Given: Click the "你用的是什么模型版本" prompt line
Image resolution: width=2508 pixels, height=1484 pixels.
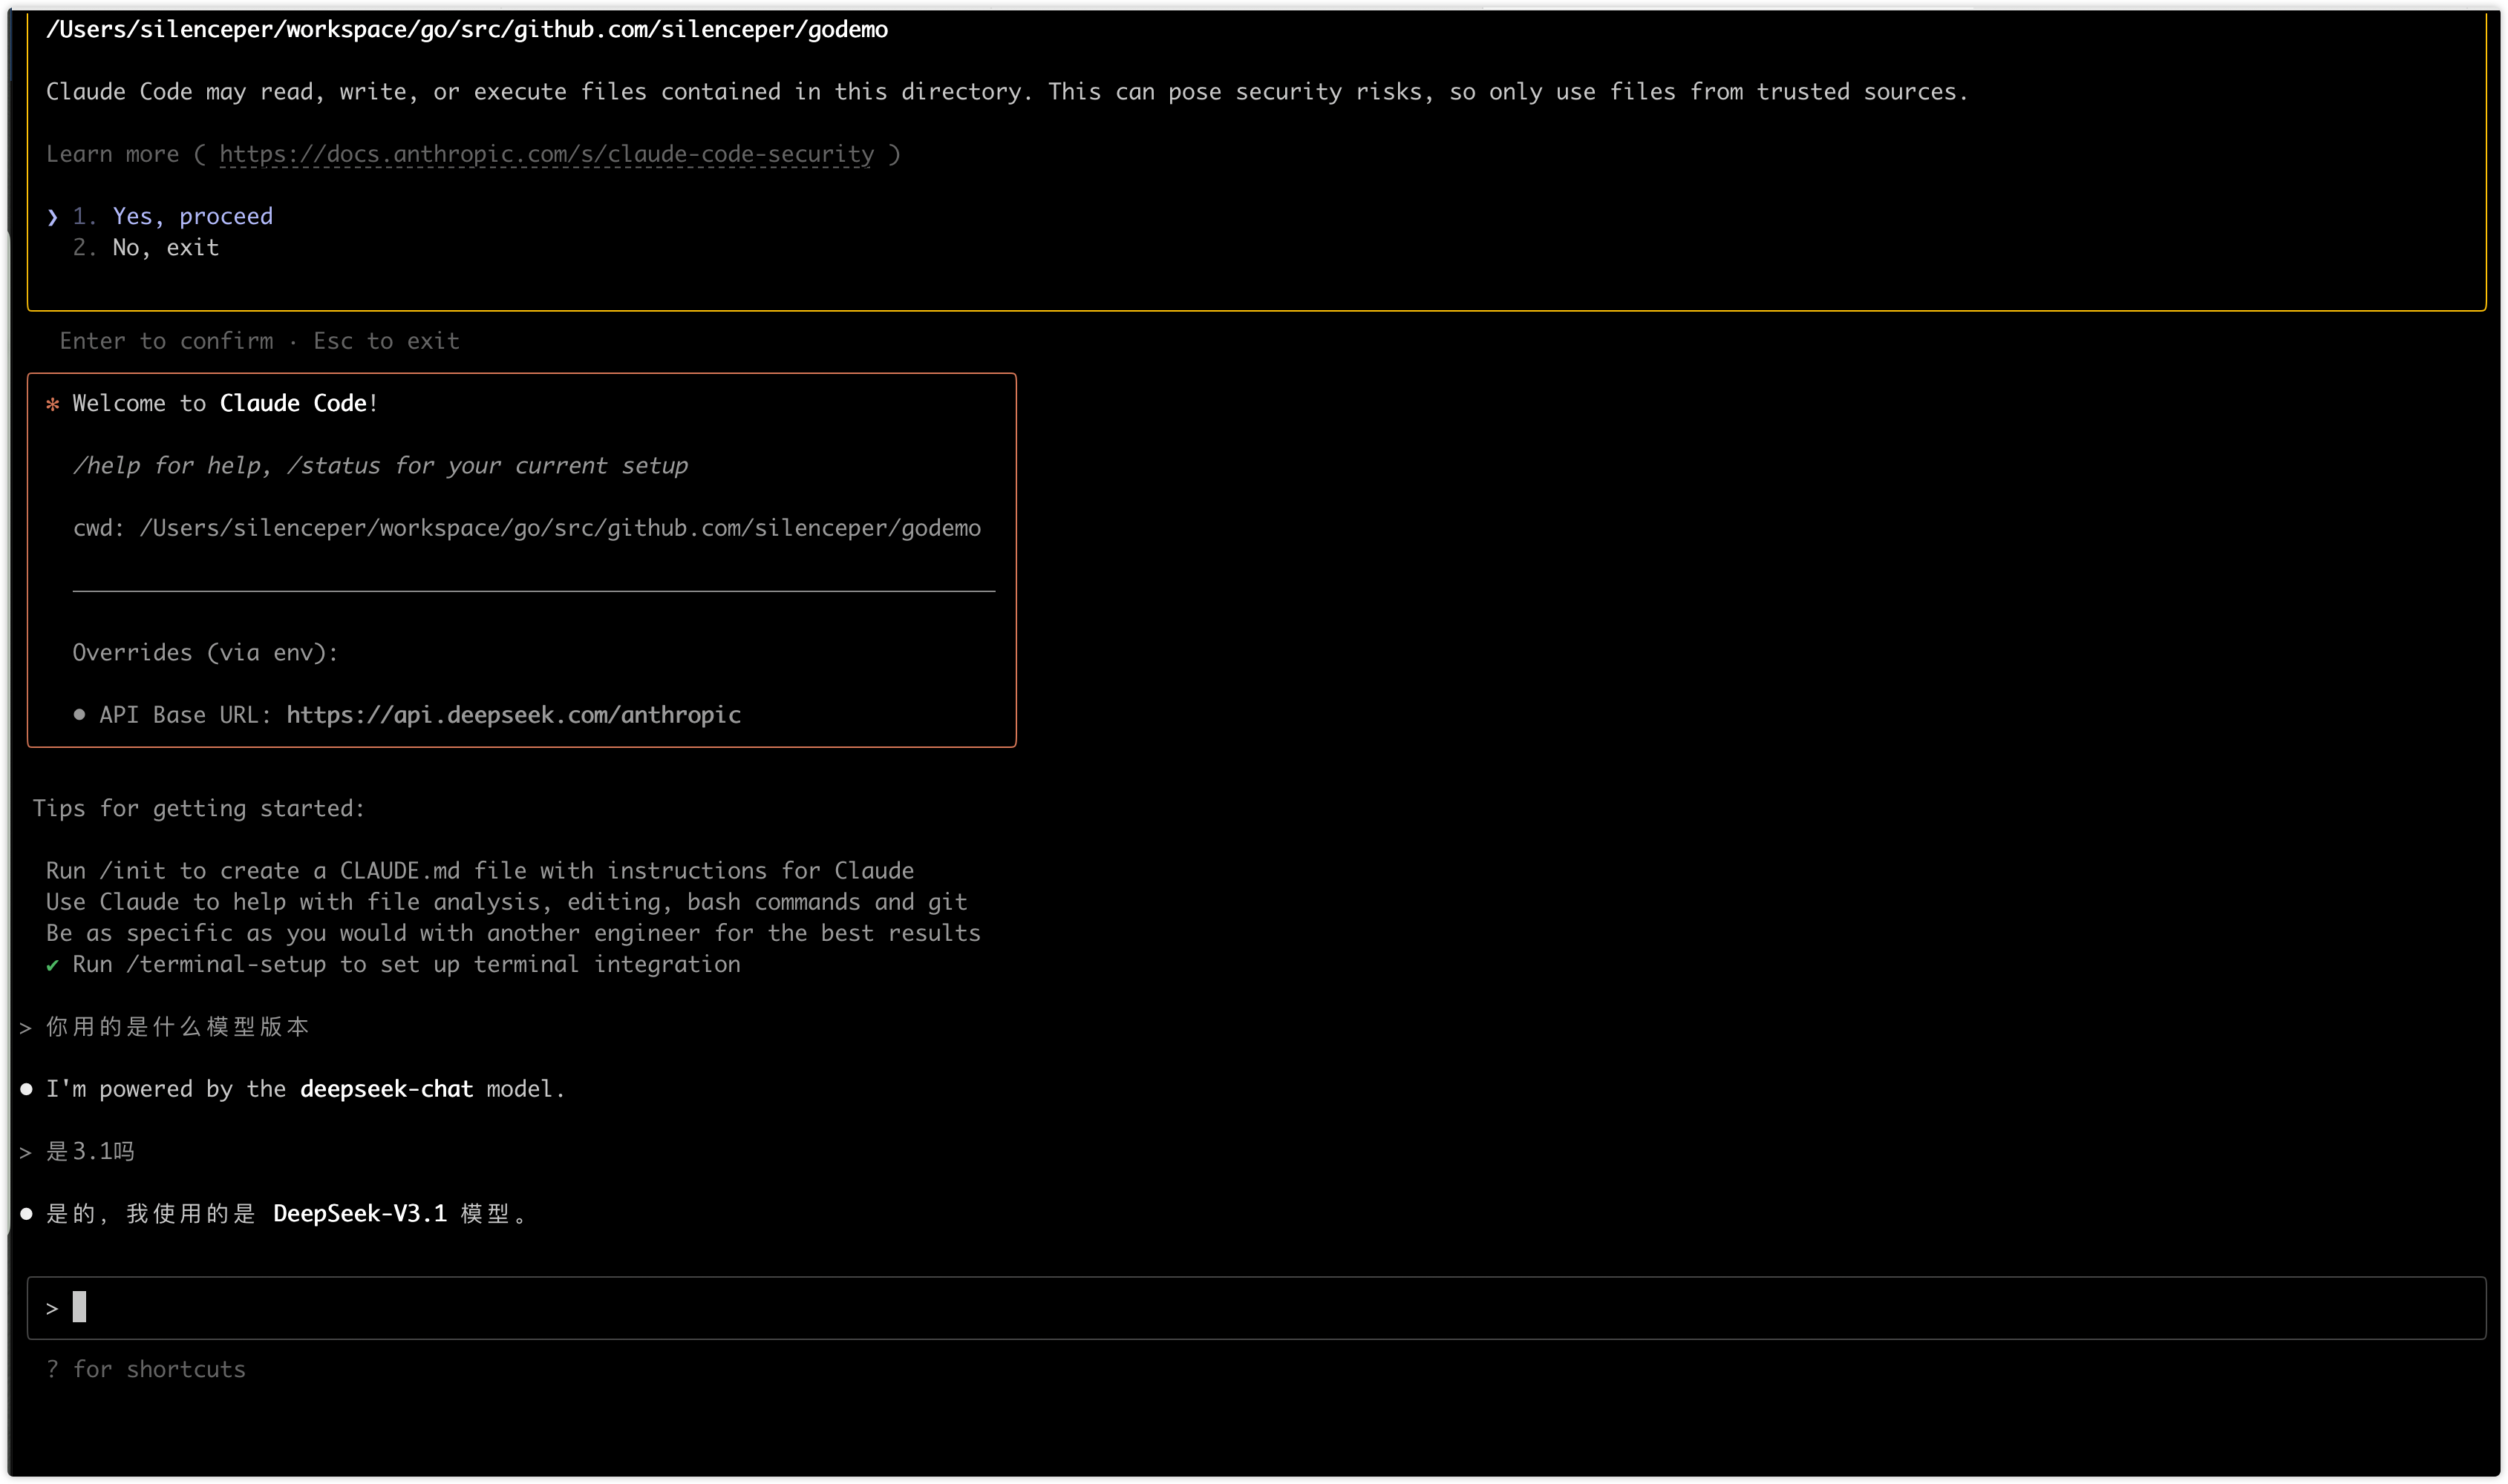Looking at the screenshot, I should (x=177, y=1027).
